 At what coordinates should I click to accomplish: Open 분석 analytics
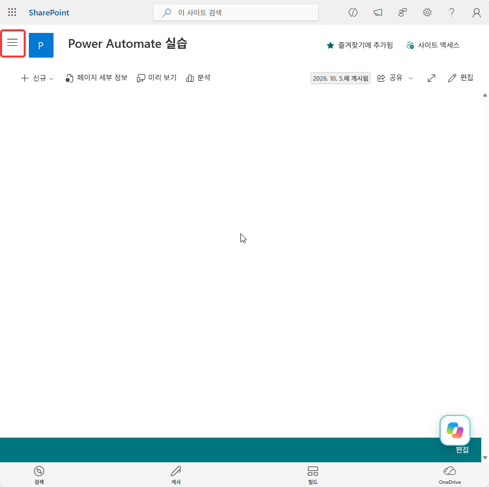(x=198, y=78)
